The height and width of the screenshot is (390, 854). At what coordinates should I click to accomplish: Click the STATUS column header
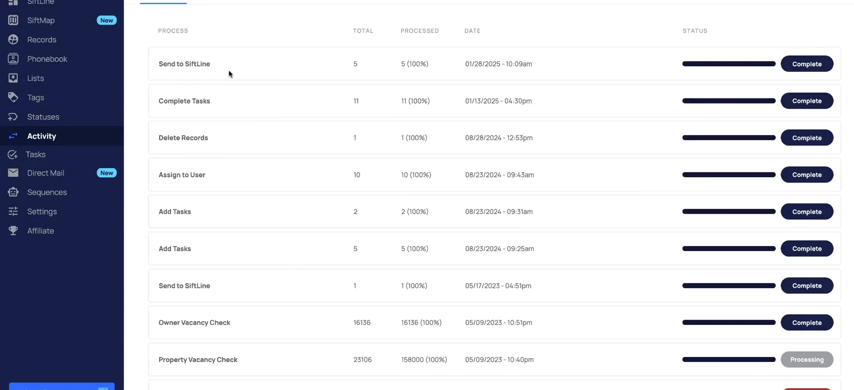click(x=695, y=31)
